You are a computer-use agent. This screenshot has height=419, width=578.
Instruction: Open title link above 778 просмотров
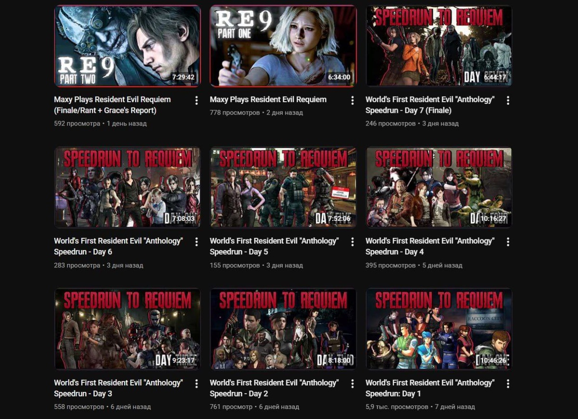click(x=268, y=100)
